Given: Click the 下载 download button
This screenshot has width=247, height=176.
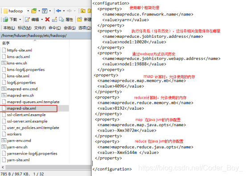Looking at the screenshot, I should [x=10, y=20].
